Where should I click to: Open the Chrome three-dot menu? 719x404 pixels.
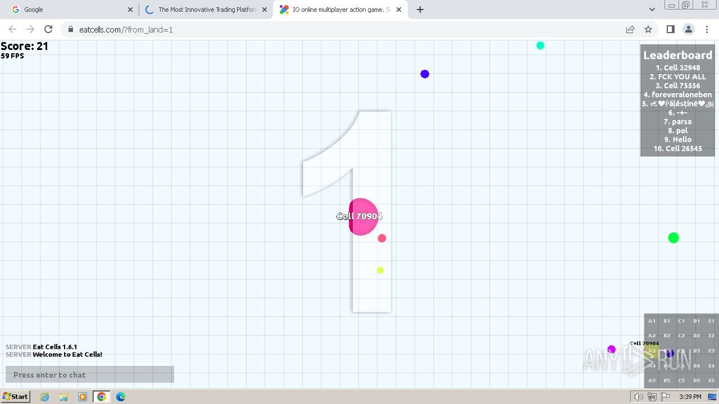[x=707, y=29]
